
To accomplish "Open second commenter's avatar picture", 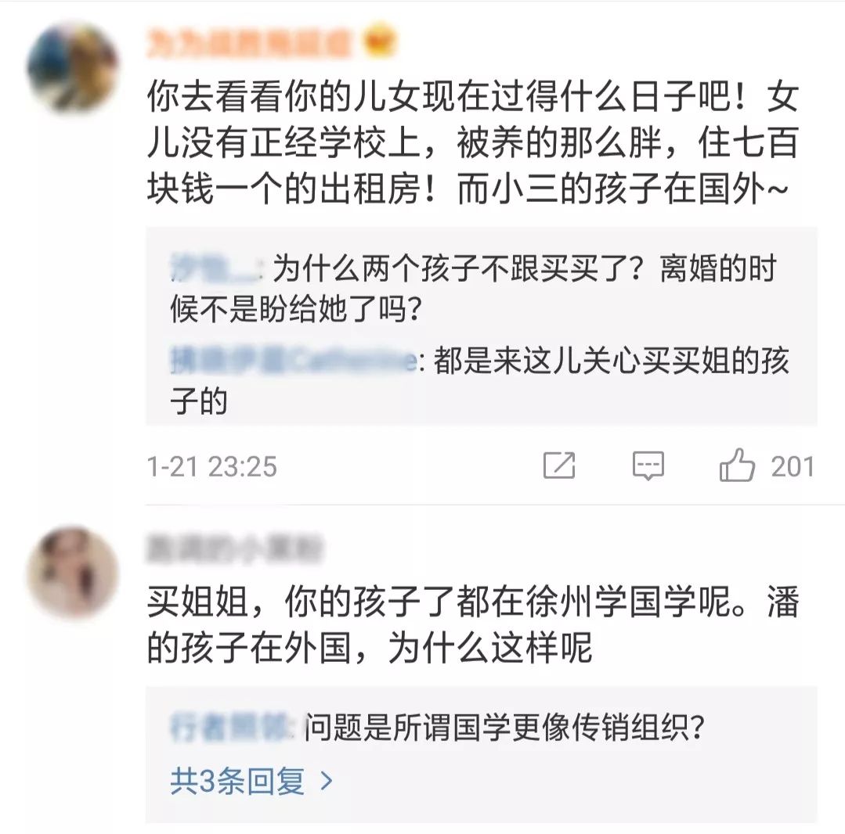I will (73, 573).
